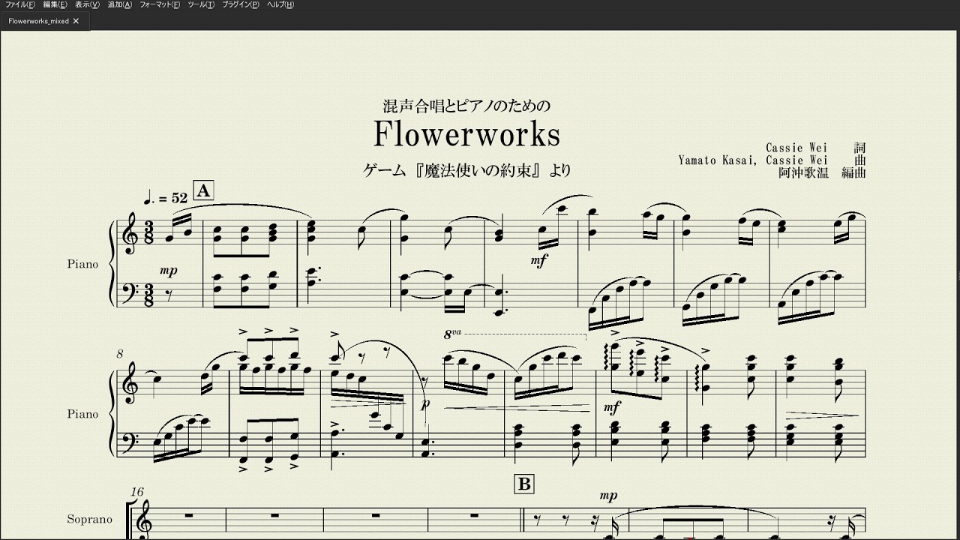Select the Piano label of the second system
Screen dimensions: 960x540
click(x=82, y=414)
